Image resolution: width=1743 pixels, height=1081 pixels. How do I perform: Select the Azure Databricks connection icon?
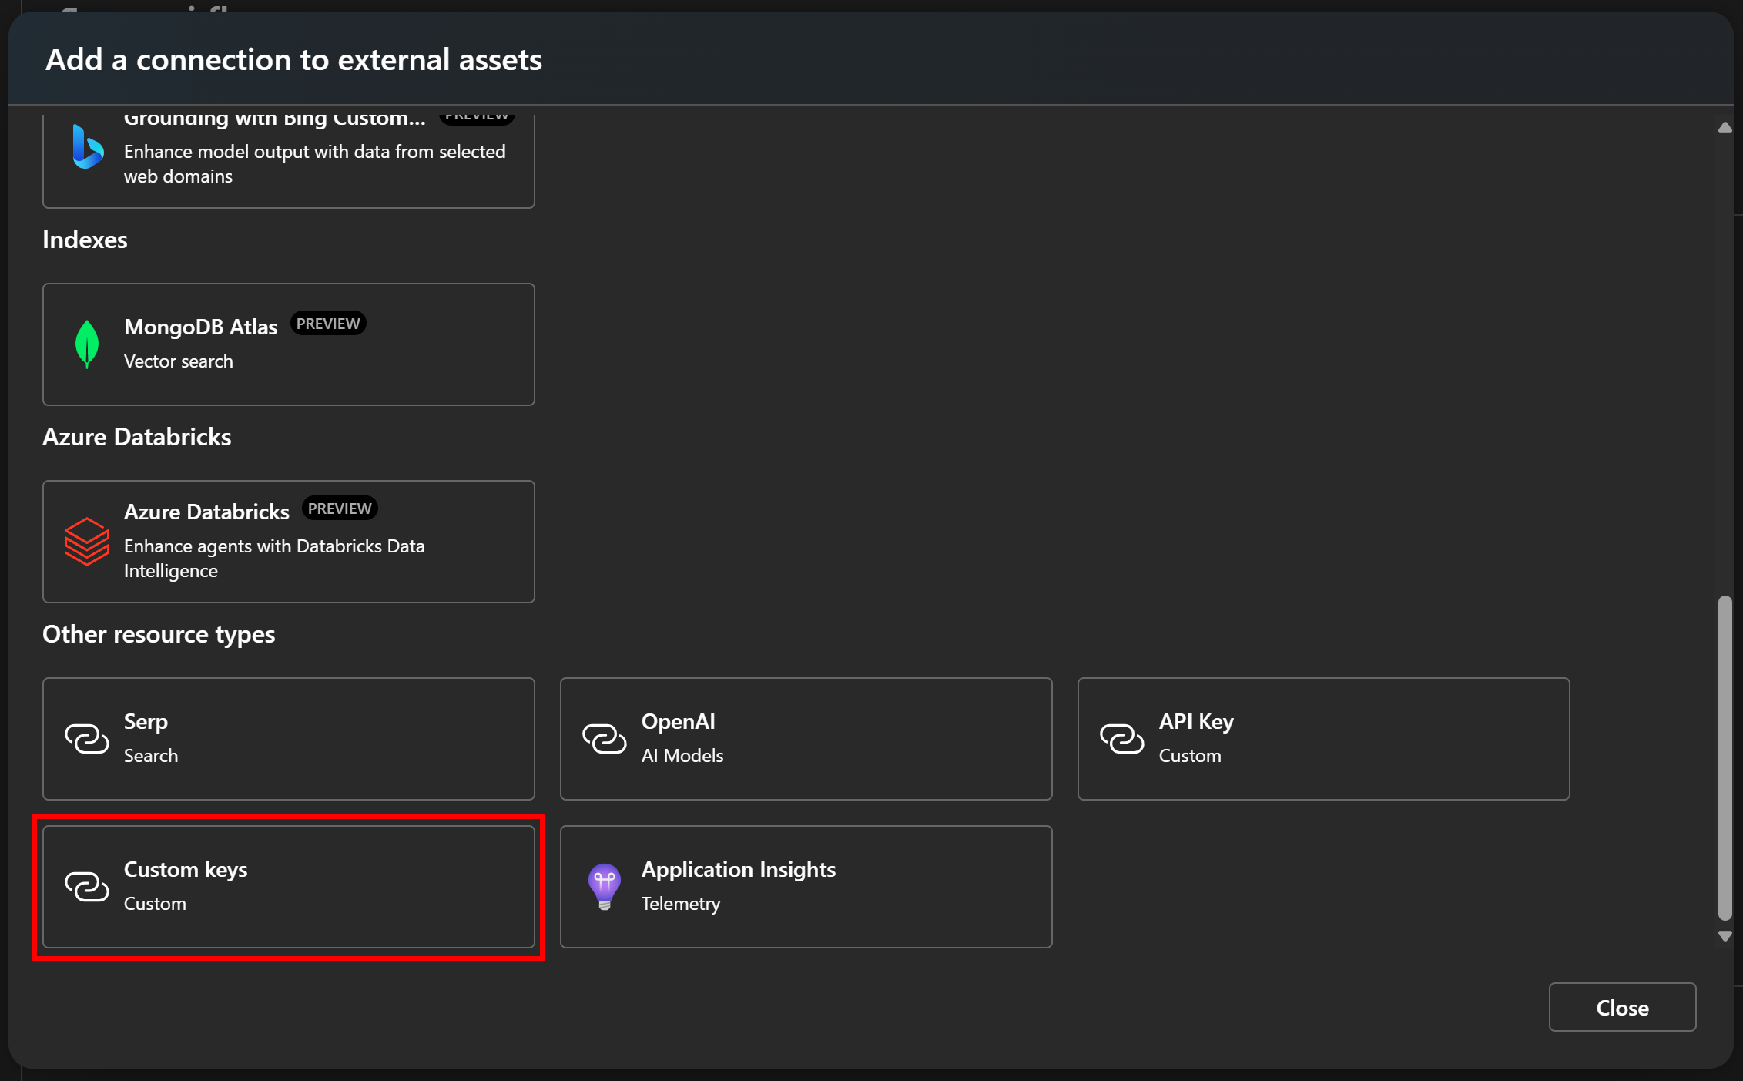click(x=87, y=542)
